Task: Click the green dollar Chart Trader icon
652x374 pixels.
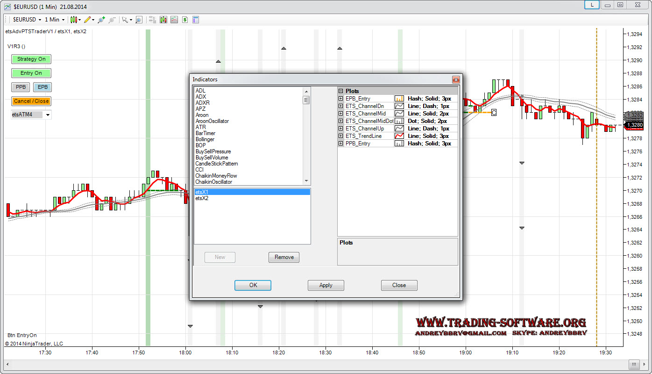Action: coord(185,20)
